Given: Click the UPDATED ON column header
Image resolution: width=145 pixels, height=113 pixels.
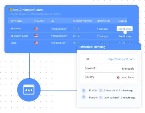Looking at the screenshot, I should click(x=103, y=21).
